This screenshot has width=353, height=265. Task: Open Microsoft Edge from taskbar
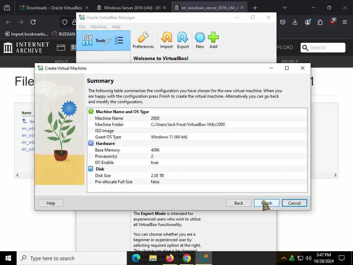pos(136,258)
